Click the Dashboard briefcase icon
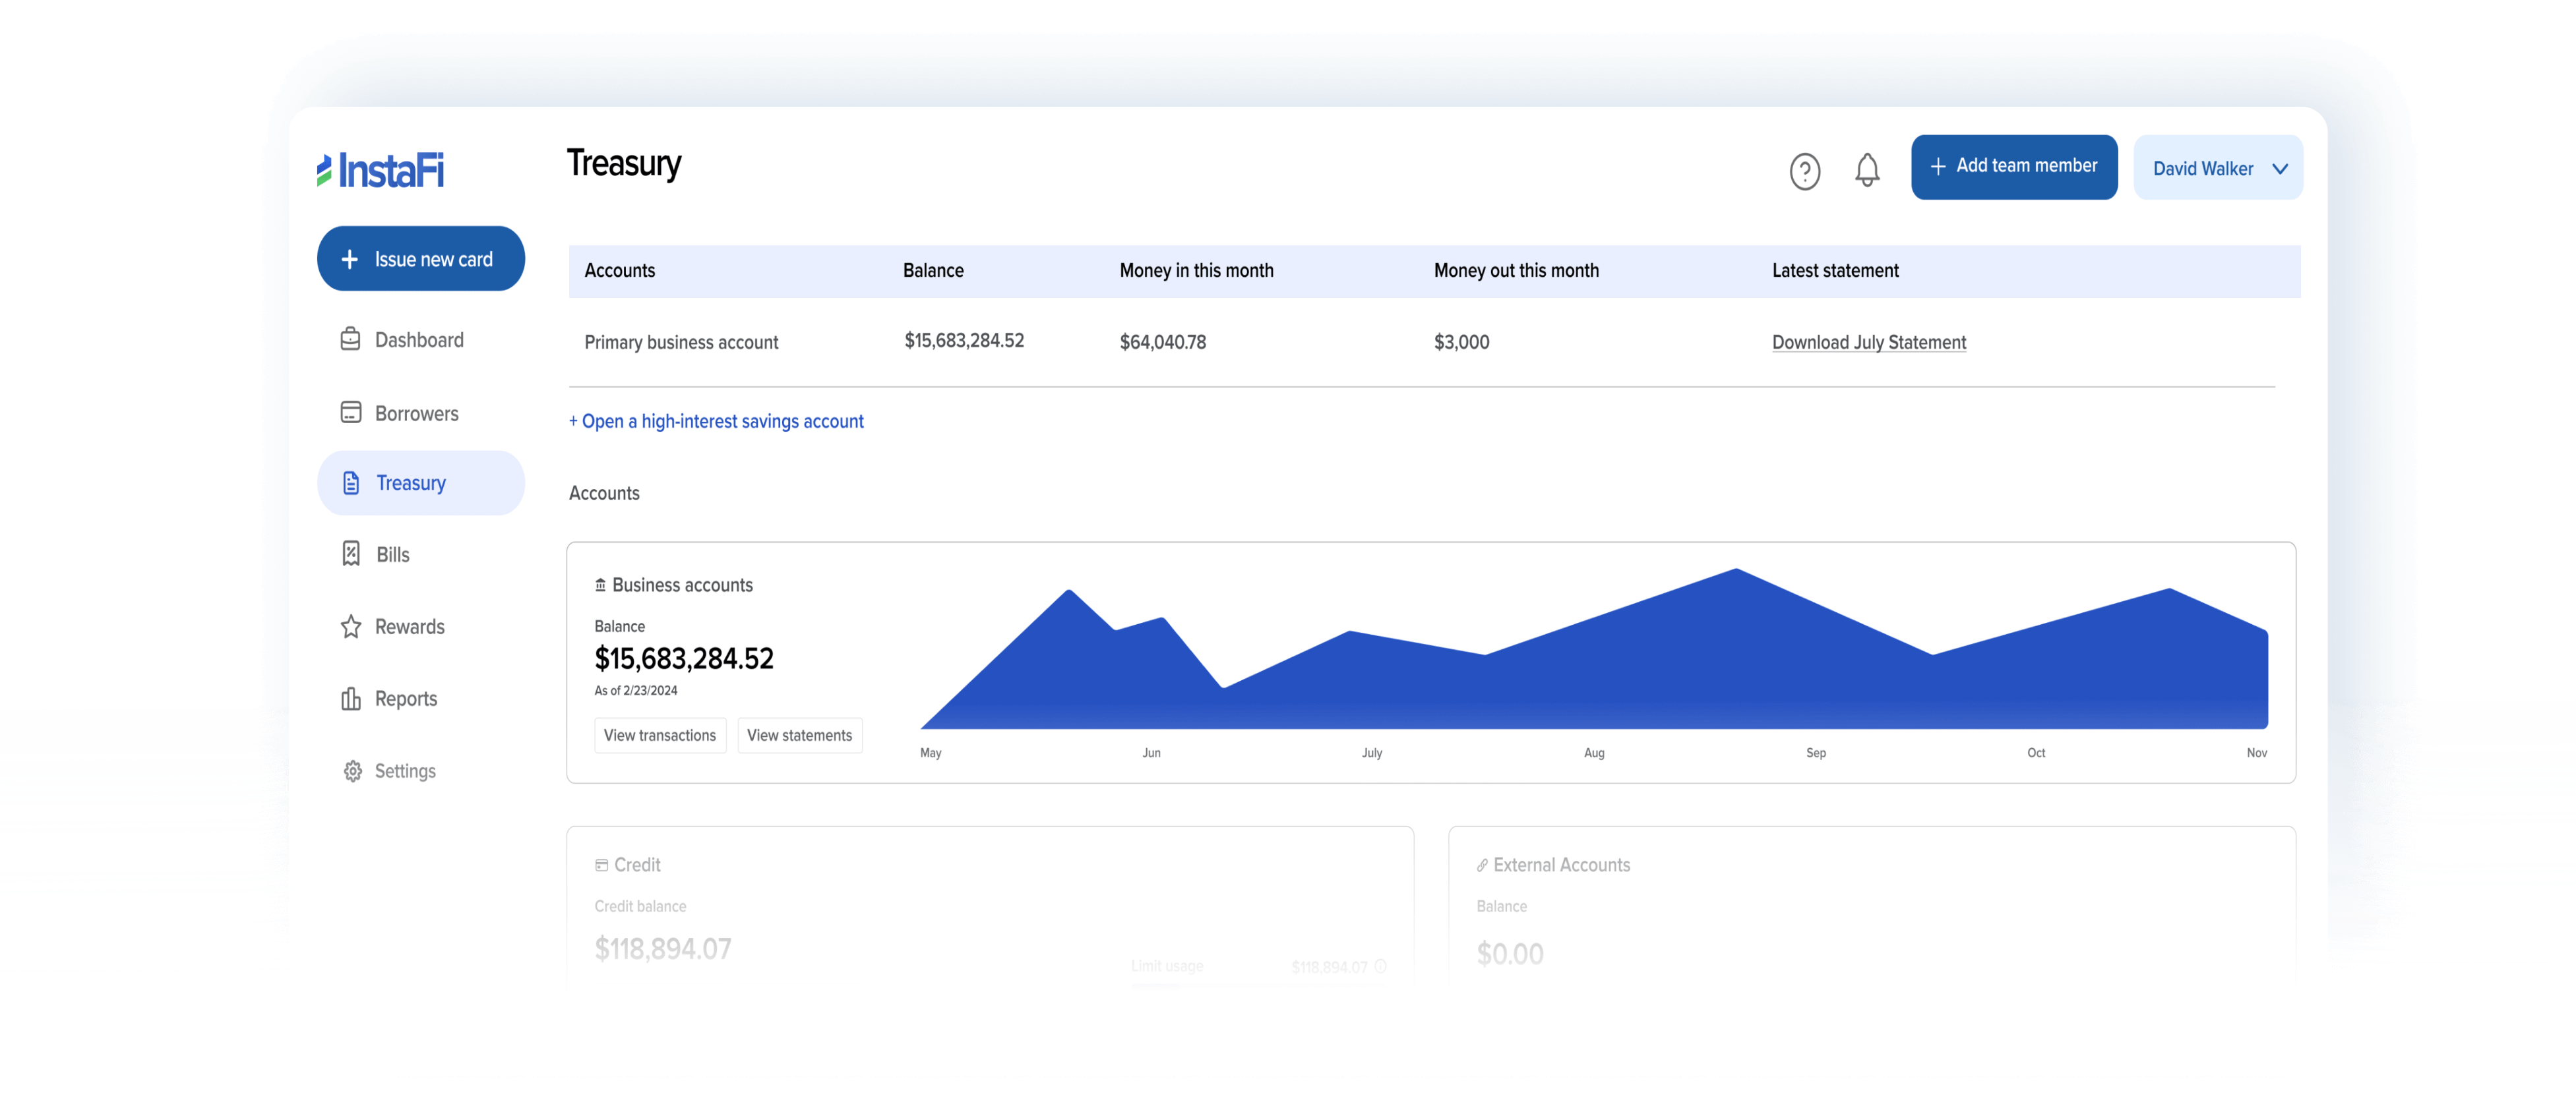The height and width of the screenshot is (1106, 2576). (350, 339)
